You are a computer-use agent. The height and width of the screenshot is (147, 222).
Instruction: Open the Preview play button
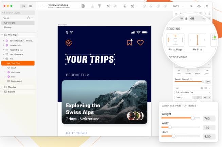point(191,6)
